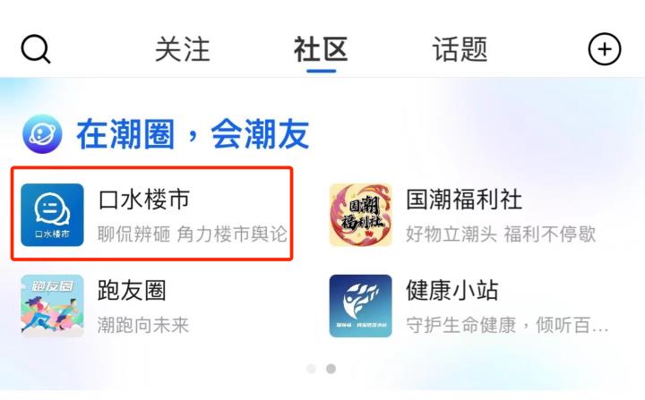This screenshot has height=400, width=645.
Task: Tap the 在潮圈，会潮友 heading
Action: point(193,134)
